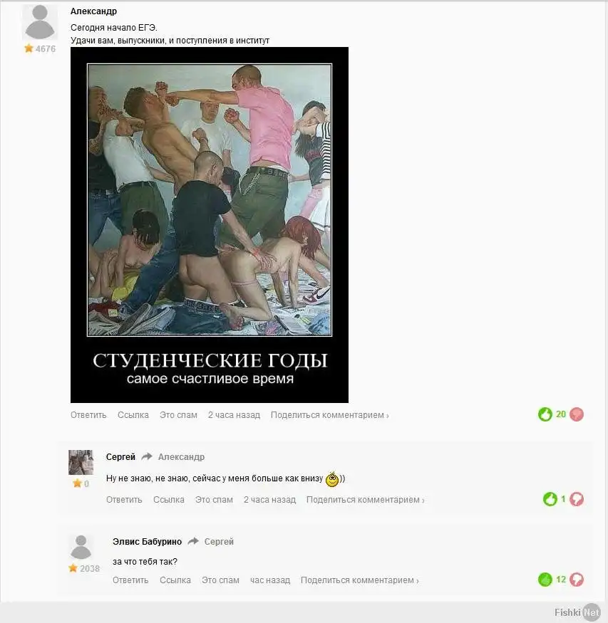This screenshot has width=608, height=623.
Task: Upvote Элвис Бабурино's comment
Action: coord(545,580)
